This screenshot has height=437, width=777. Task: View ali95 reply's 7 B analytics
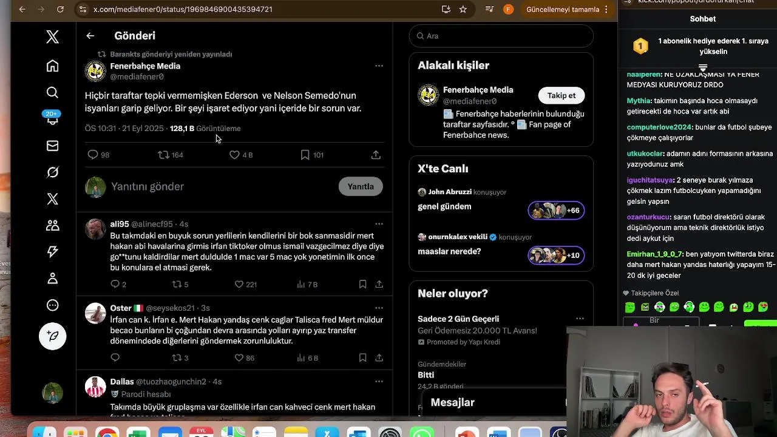[x=307, y=284]
